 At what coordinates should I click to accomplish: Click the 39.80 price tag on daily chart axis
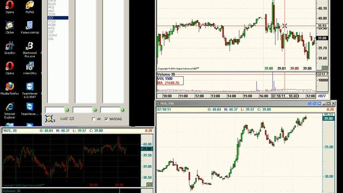tap(329, 118)
